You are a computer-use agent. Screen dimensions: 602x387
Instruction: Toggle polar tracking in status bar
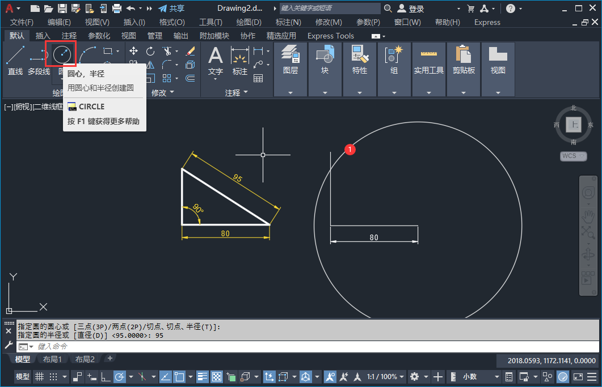click(120, 377)
